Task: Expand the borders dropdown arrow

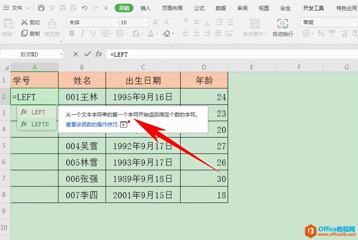Action: pyautogui.click(x=112, y=34)
